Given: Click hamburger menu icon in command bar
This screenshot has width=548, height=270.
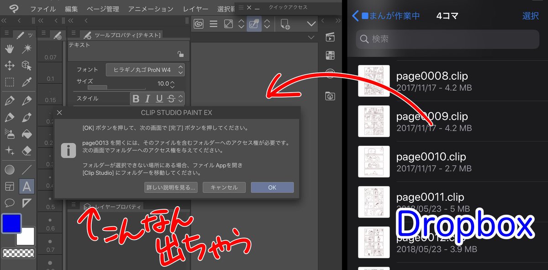Looking at the screenshot, I should pos(213,24).
